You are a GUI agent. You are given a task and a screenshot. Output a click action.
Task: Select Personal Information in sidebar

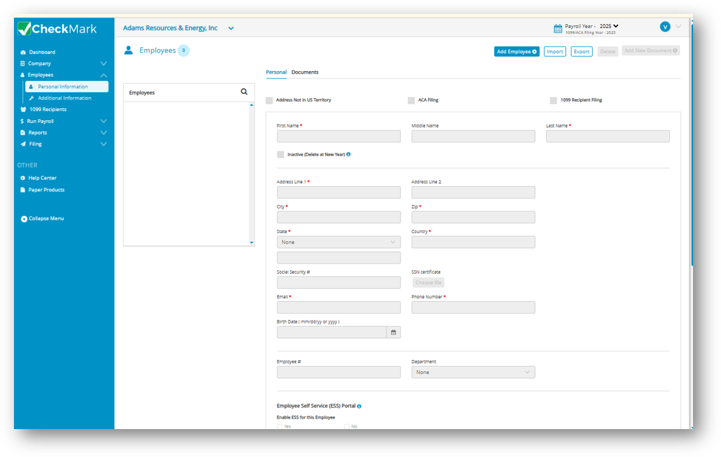tap(67, 87)
